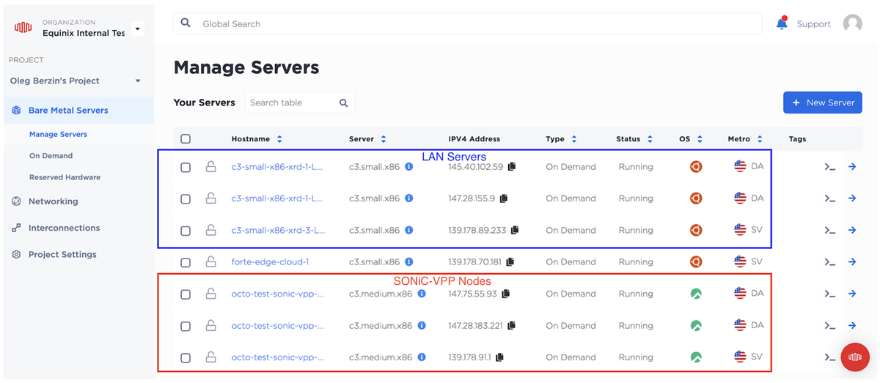This screenshot has width=880, height=383.
Task: Select On Demand in sidebar
Action: point(51,156)
